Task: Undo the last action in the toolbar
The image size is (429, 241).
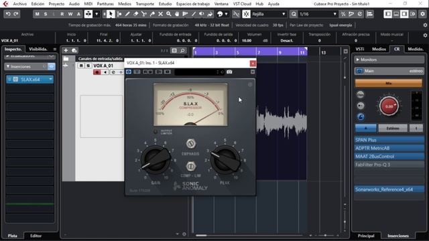Action: tap(8, 14)
